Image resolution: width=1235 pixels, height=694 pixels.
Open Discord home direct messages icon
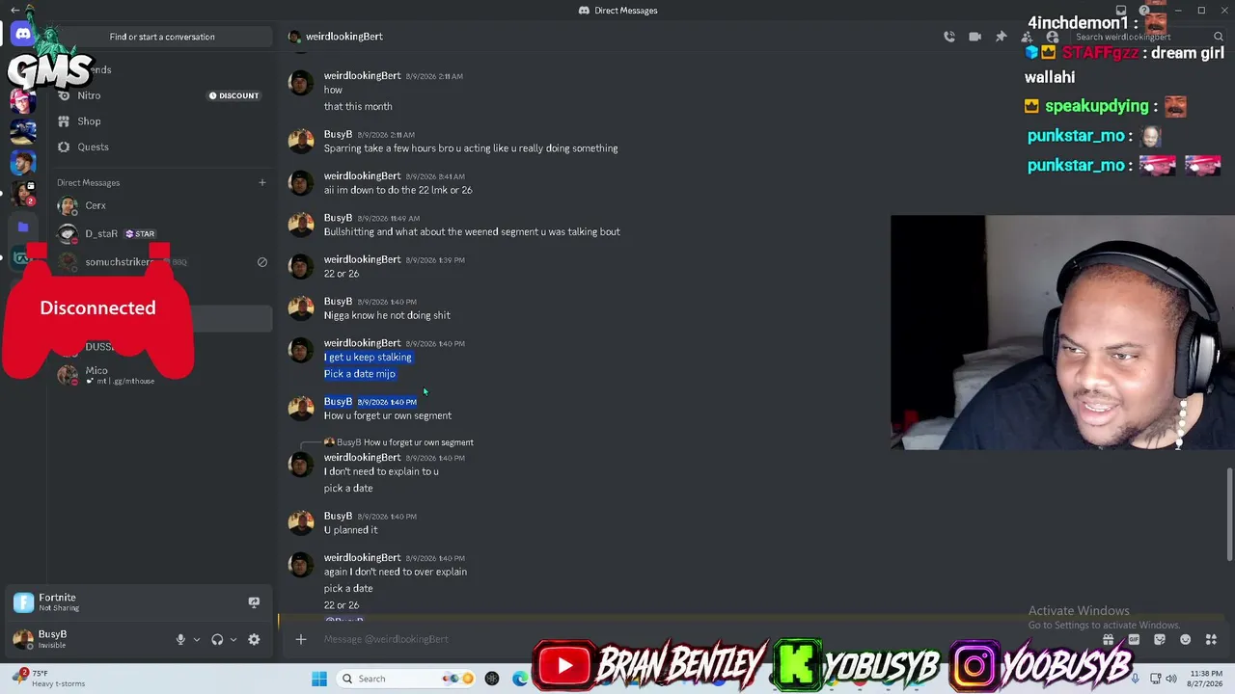tap(22, 34)
